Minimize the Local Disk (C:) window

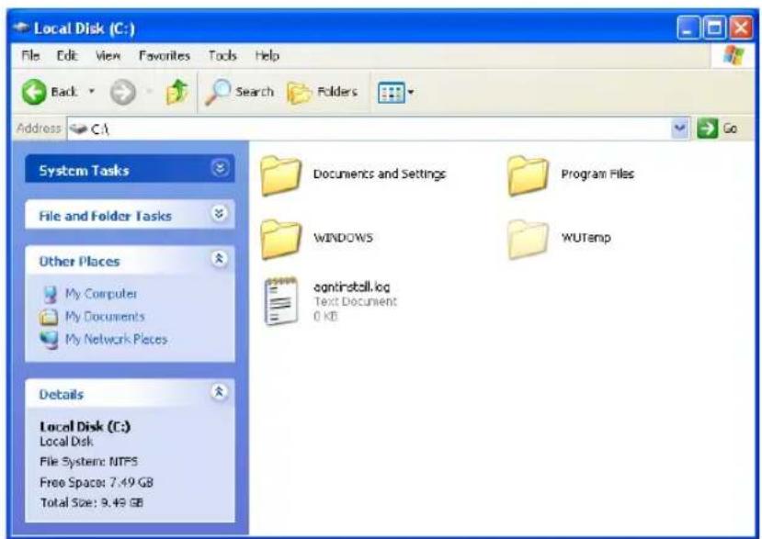(x=688, y=28)
